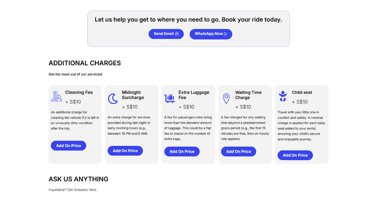The width and height of the screenshot is (377, 197).
Task: Click the vacuum cleaner Cleaning Fee icon
Action: tap(56, 96)
